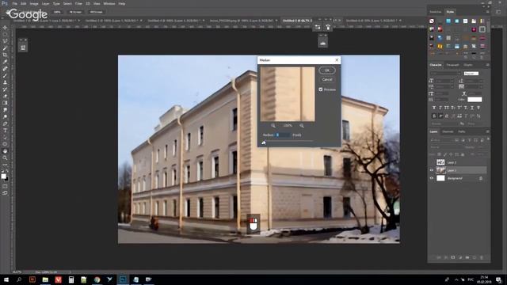
Task: Open the Window menu
Action: tap(109, 3)
